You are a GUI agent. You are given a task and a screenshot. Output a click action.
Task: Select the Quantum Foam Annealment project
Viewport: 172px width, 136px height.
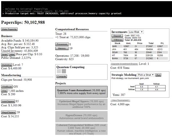click(81, 92)
